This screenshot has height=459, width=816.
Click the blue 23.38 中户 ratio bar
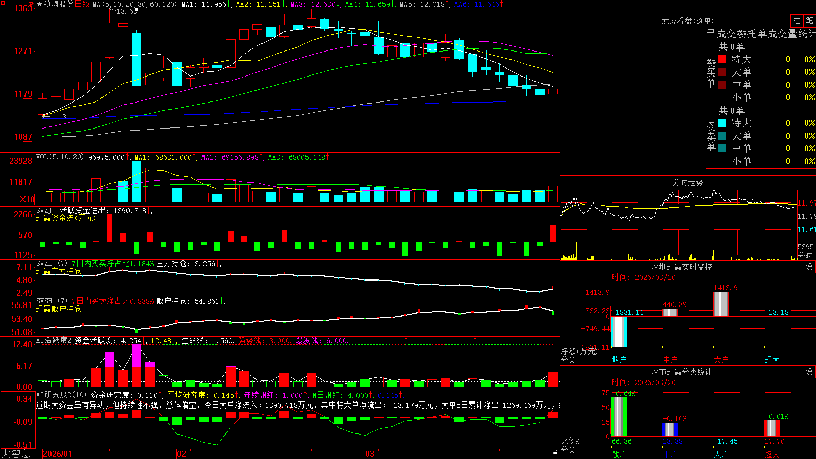coord(670,429)
